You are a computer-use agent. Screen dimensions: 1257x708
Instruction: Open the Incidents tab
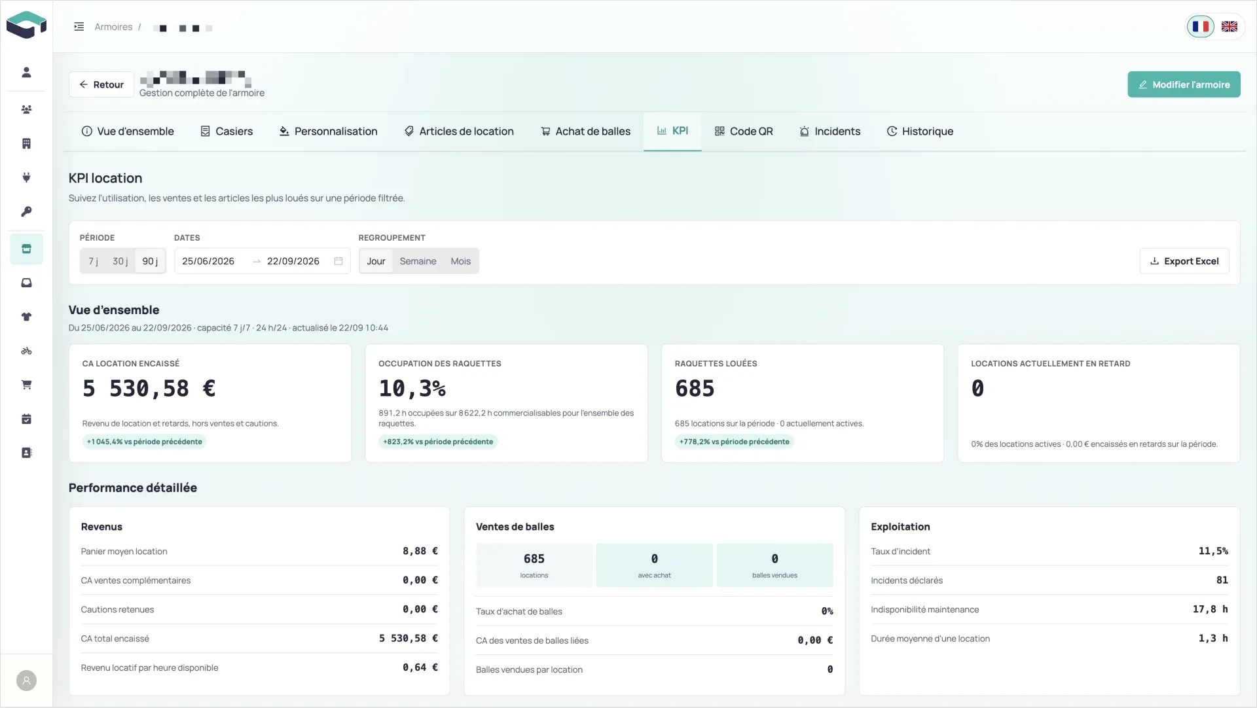tap(829, 132)
